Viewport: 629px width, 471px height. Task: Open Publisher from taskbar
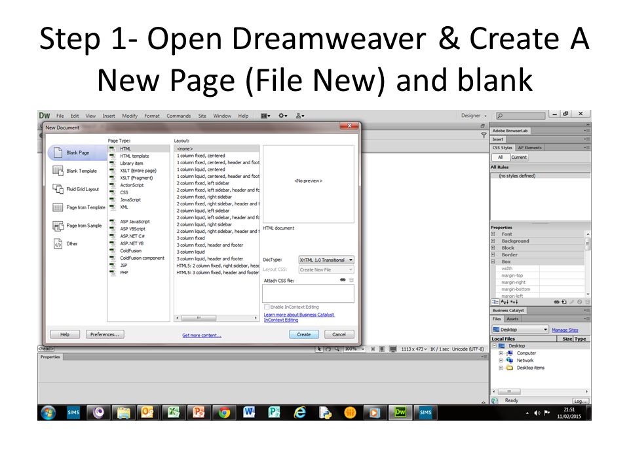(275, 413)
